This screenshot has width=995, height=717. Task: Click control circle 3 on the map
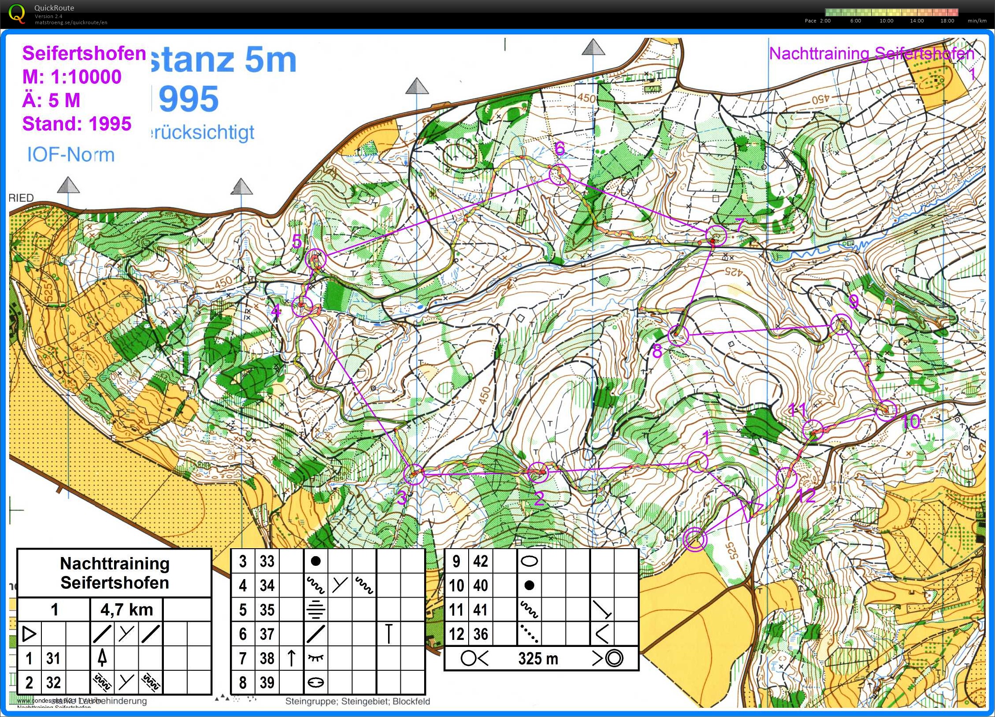(414, 474)
